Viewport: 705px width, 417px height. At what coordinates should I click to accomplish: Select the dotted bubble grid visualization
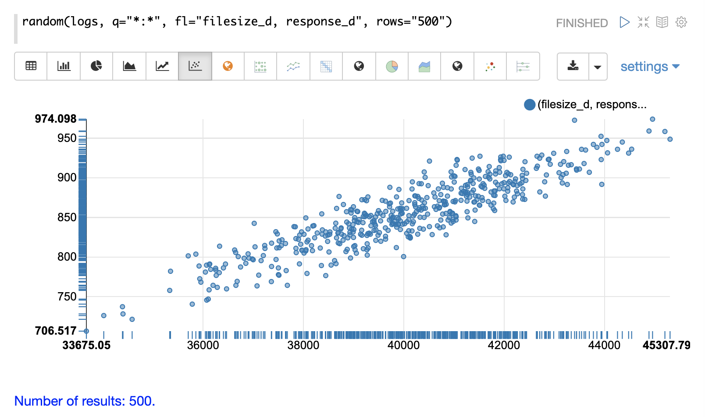pyautogui.click(x=260, y=66)
